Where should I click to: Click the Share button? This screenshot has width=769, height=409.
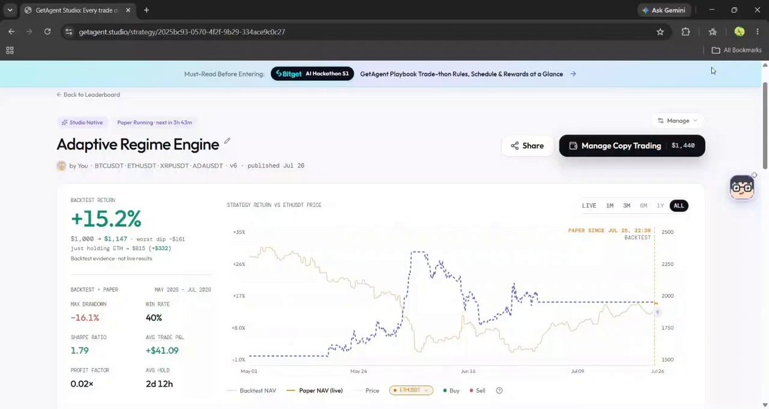coord(527,146)
